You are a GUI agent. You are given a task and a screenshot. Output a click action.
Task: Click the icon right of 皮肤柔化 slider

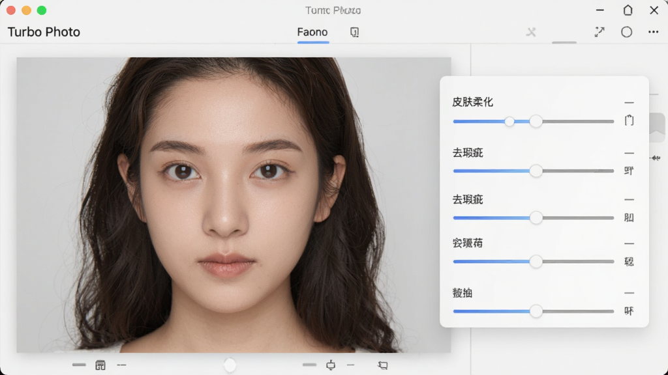click(x=630, y=120)
